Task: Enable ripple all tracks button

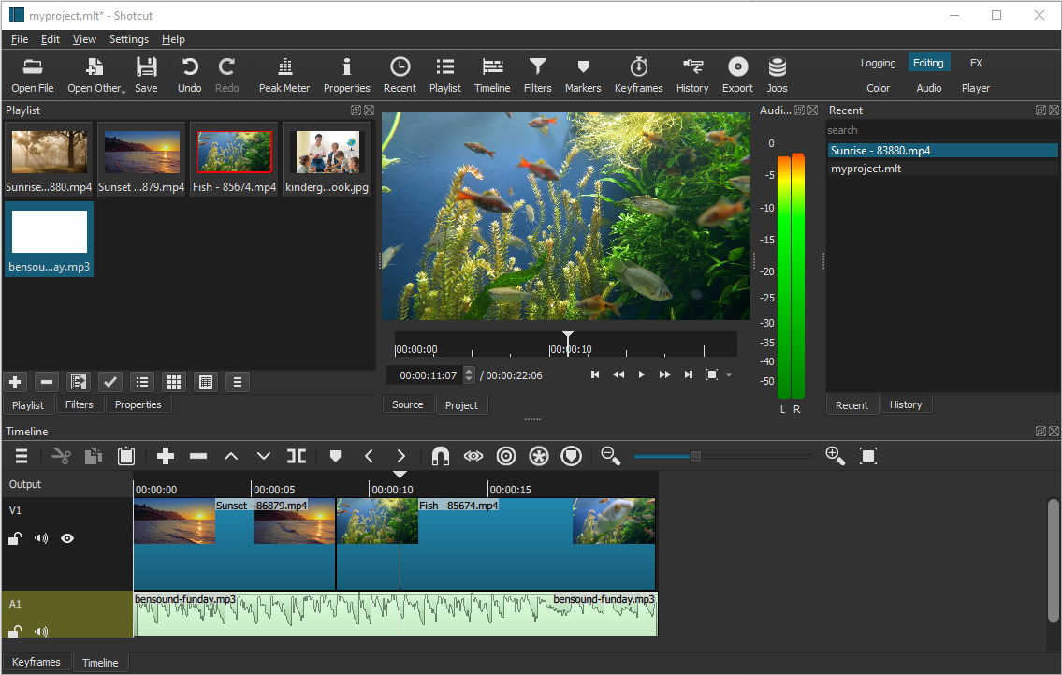Action: pyautogui.click(x=538, y=456)
